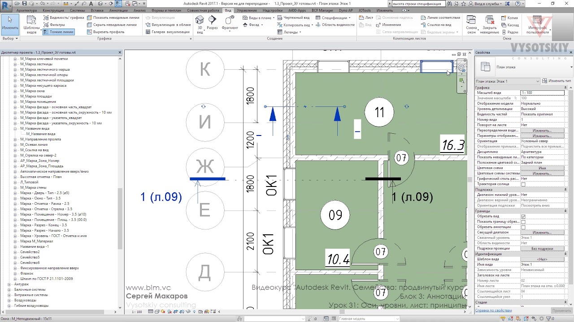Collapse Границы properties group

click(566, 211)
